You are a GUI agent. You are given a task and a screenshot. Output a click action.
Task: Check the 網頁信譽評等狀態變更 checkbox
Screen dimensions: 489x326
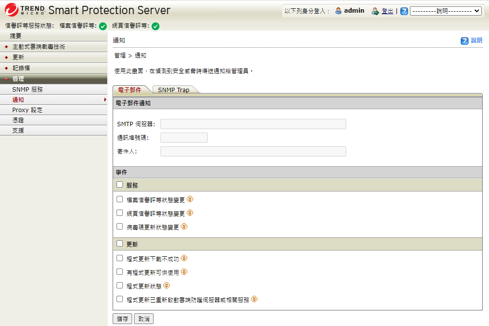pyautogui.click(x=120, y=213)
